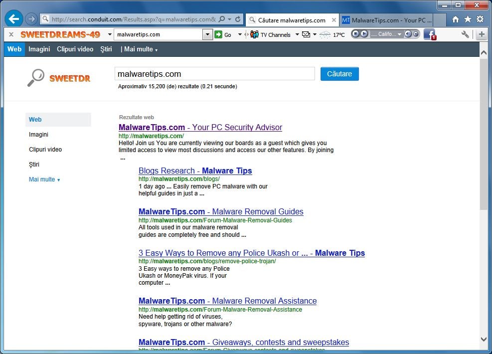The width and height of the screenshot is (492, 354).
Task: Click the scrollbar up arrow
Action: pyautogui.click(x=484, y=53)
